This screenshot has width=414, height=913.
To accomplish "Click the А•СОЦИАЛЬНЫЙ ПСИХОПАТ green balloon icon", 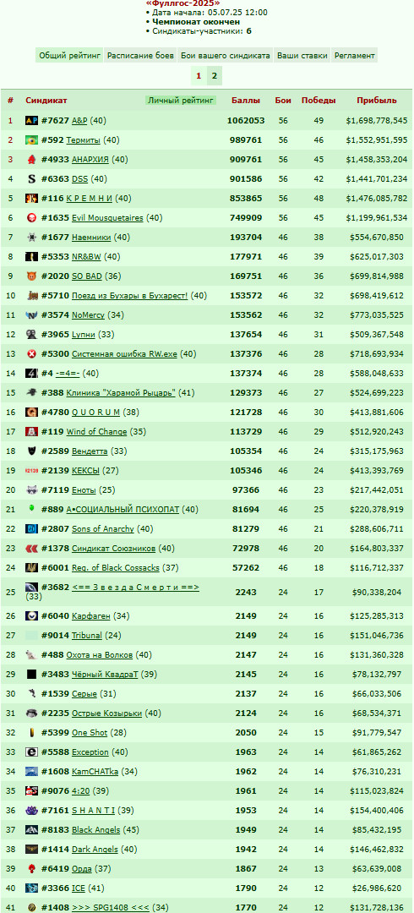I will [x=31, y=510].
